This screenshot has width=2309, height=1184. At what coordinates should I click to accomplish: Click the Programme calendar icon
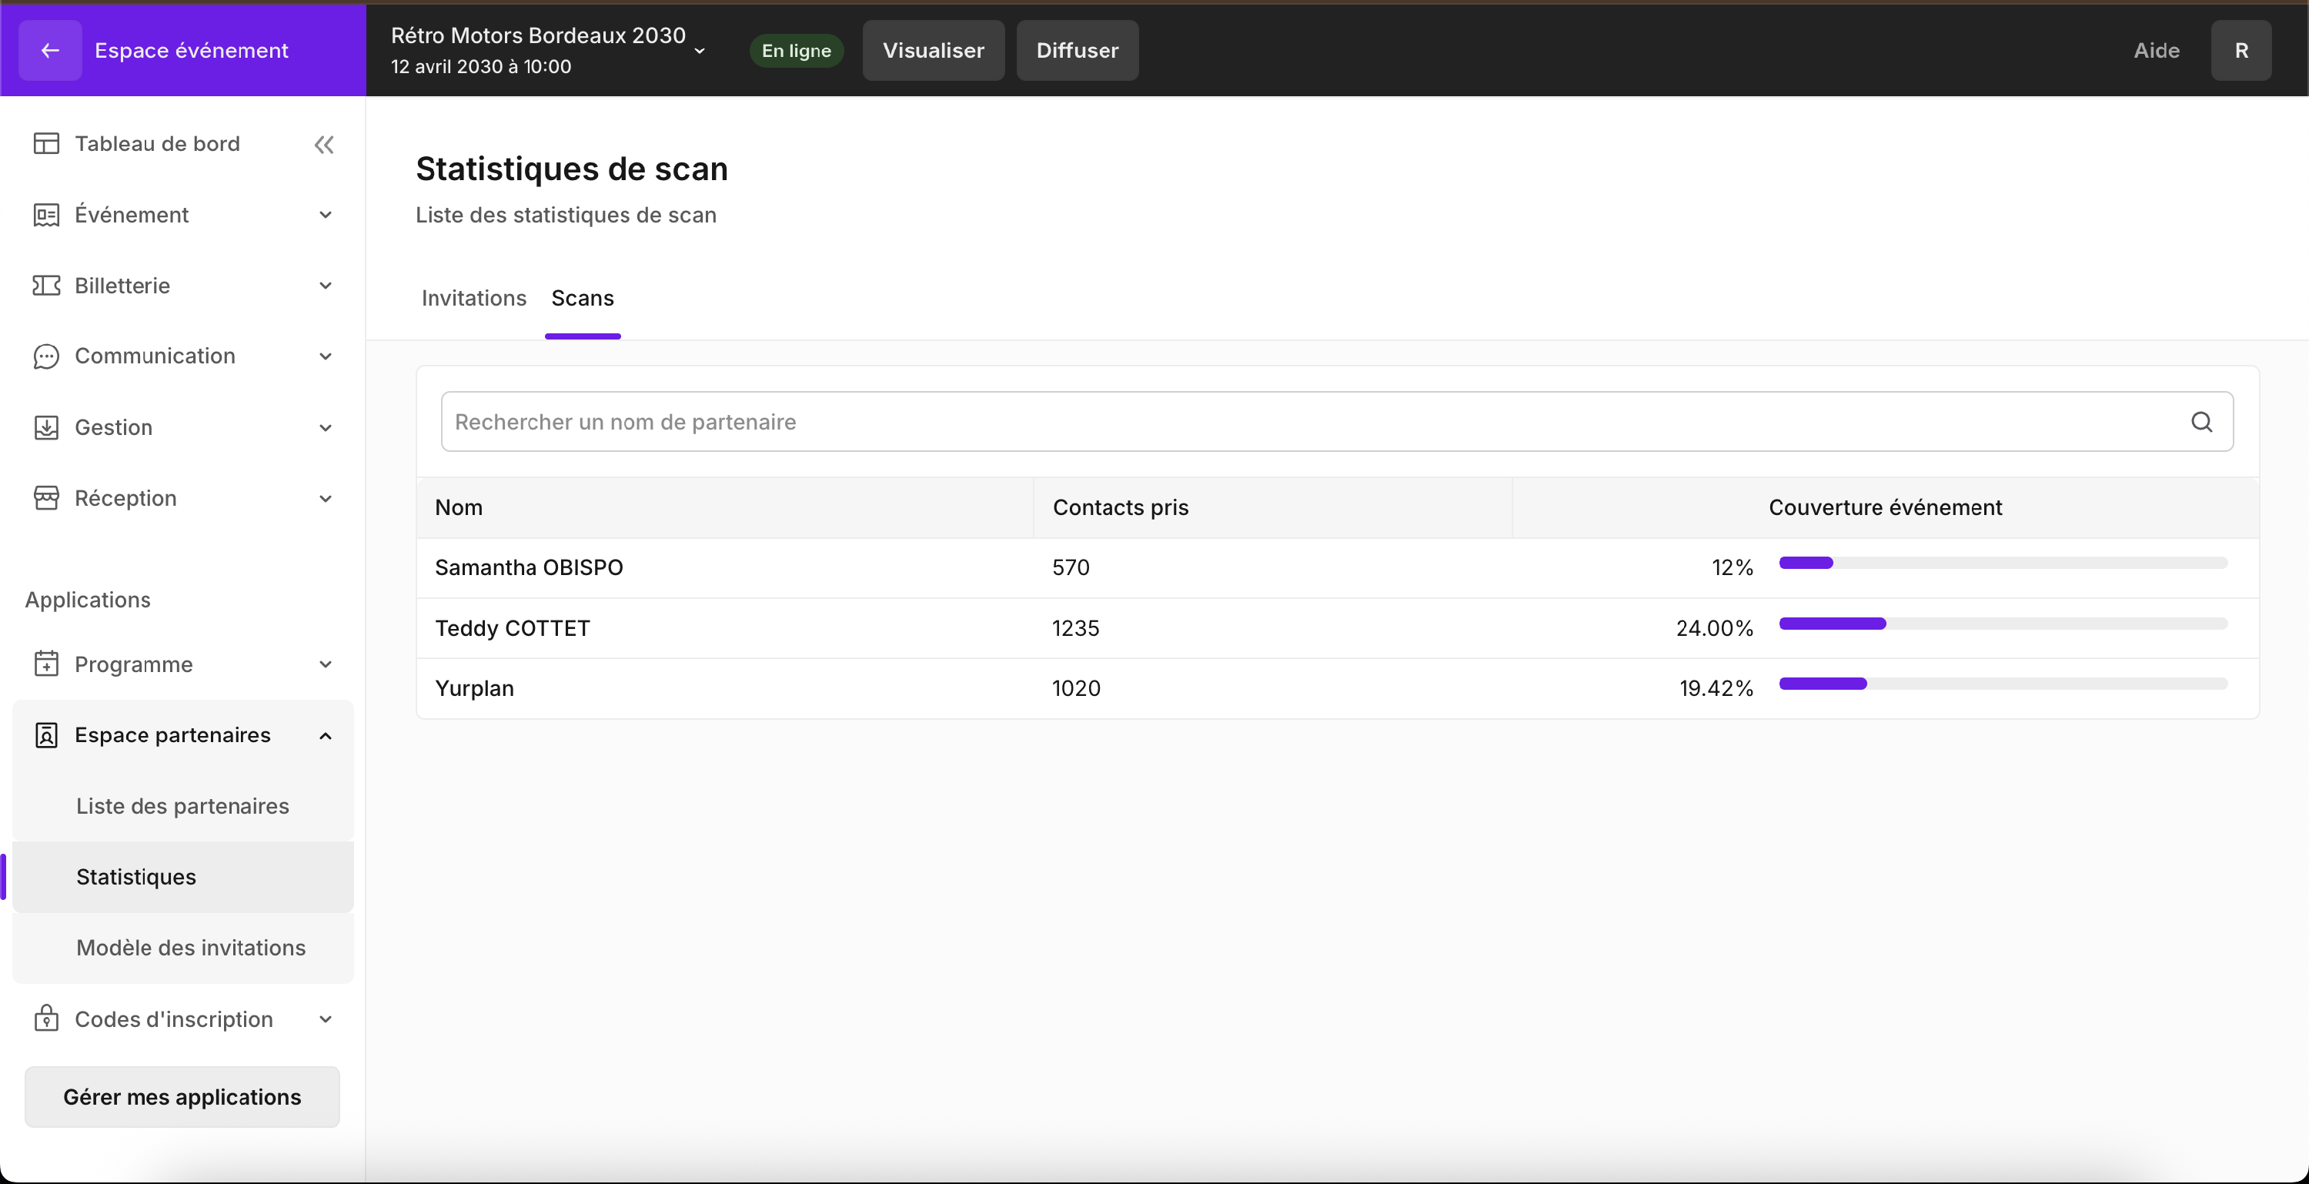[45, 664]
